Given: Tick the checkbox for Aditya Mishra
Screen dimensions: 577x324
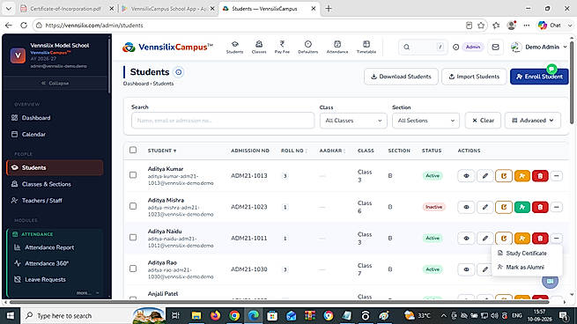Looking at the screenshot, I should pyautogui.click(x=133, y=206).
